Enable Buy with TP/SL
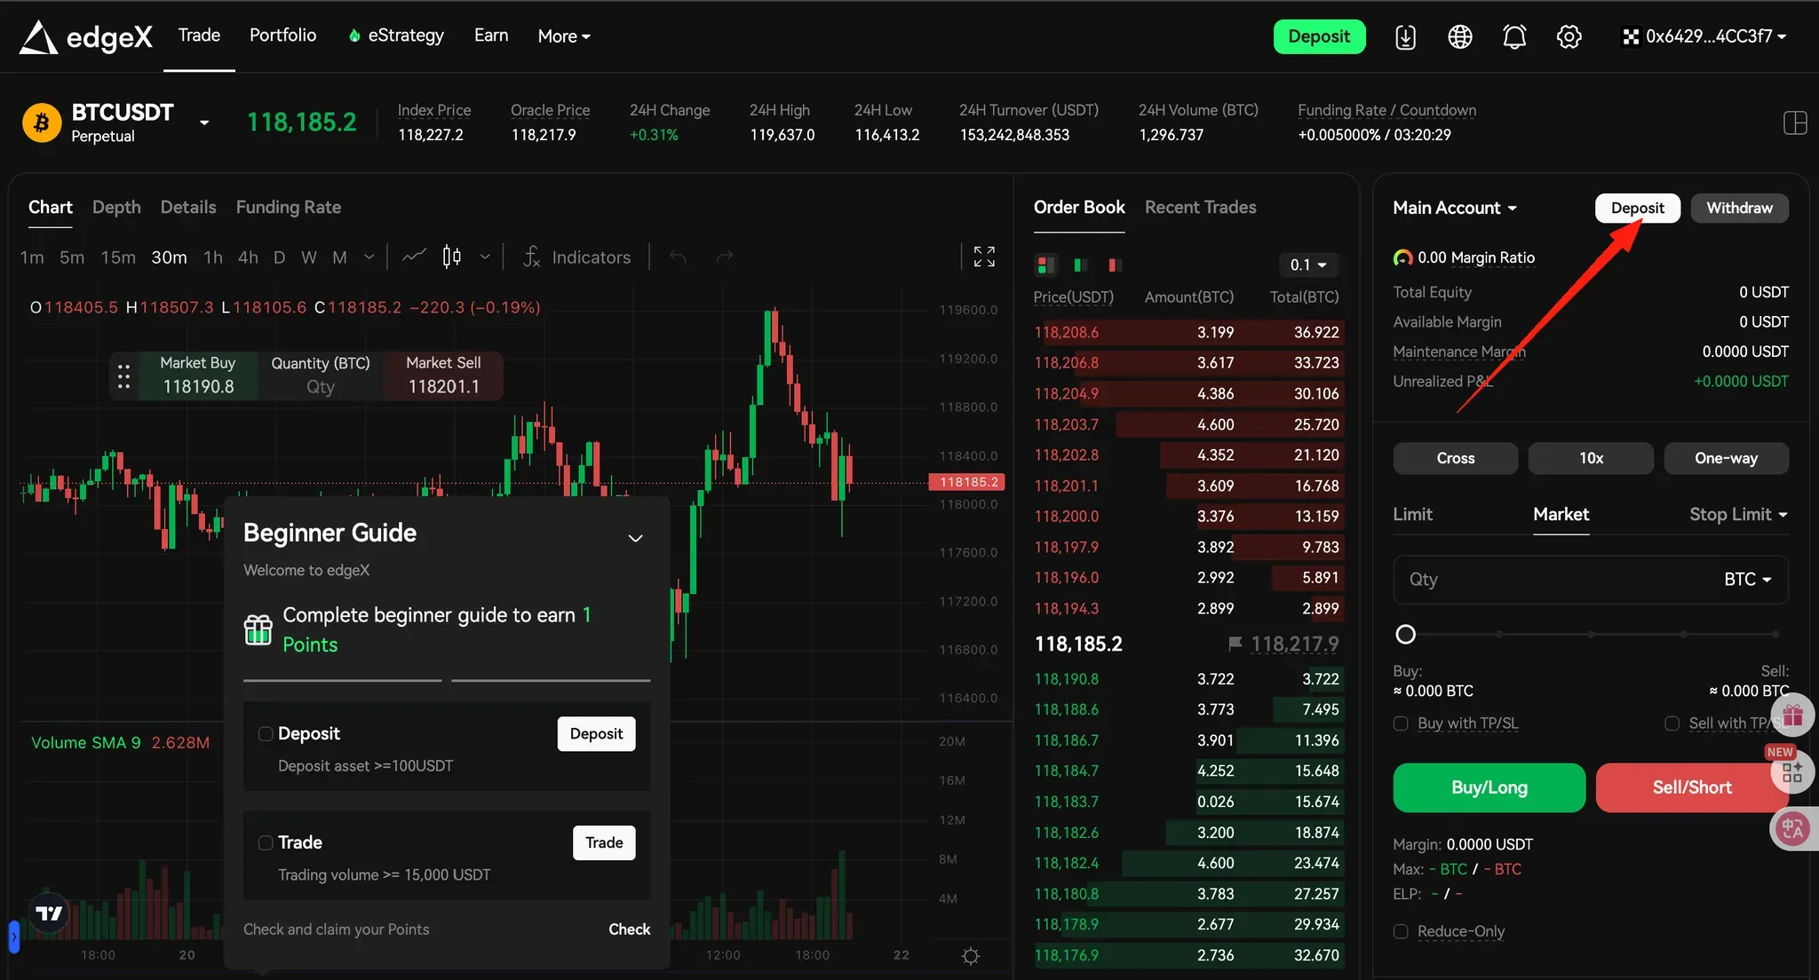Screen dimensions: 1819x980 click(x=1401, y=723)
